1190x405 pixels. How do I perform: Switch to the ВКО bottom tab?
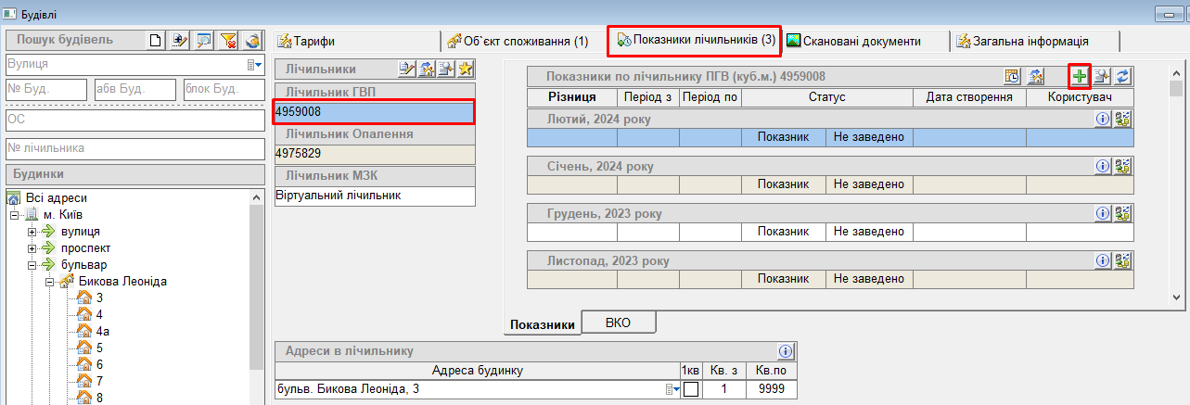(x=617, y=322)
